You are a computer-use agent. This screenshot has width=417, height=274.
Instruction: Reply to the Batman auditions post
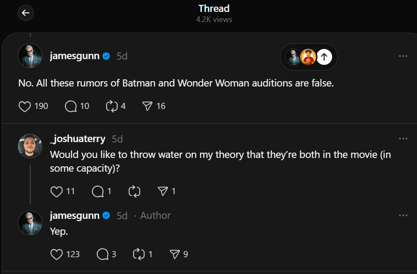[x=71, y=106]
